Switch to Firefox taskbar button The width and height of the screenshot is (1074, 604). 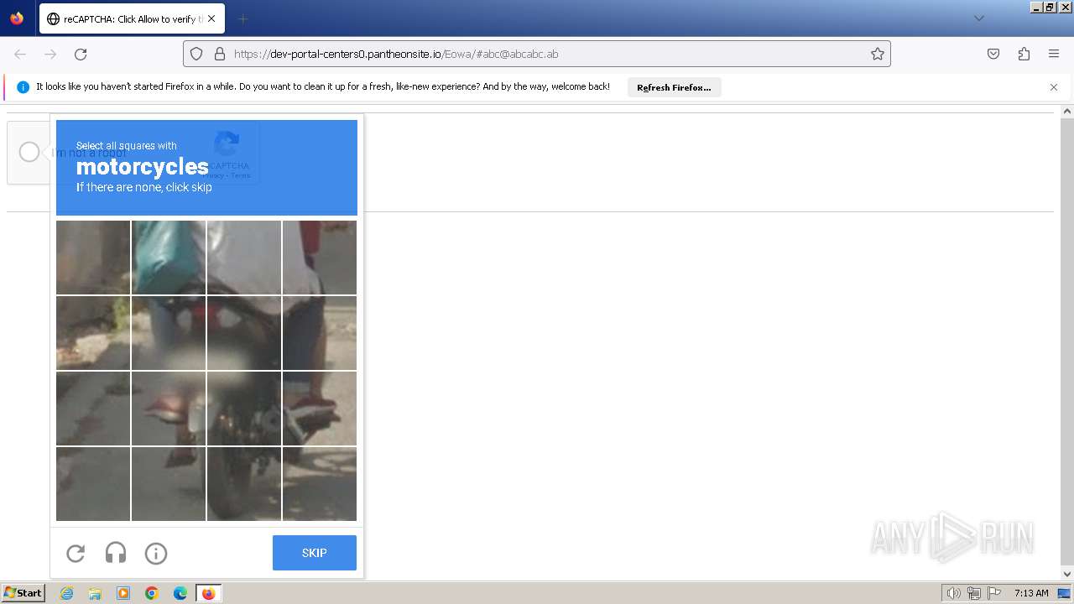[x=208, y=593]
